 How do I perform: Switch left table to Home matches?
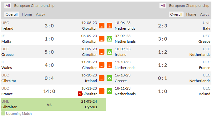point(27,14)
